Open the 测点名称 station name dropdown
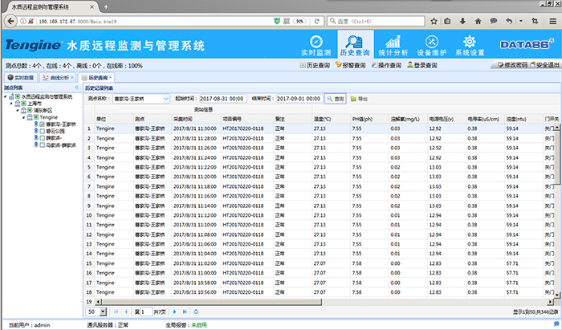 (165, 99)
